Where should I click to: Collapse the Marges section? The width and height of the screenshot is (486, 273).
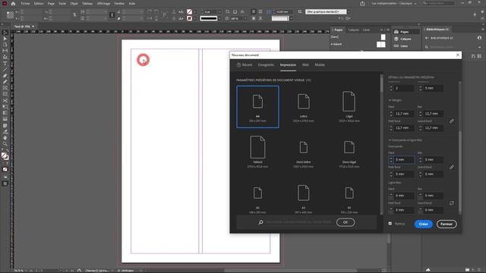[390, 100]
